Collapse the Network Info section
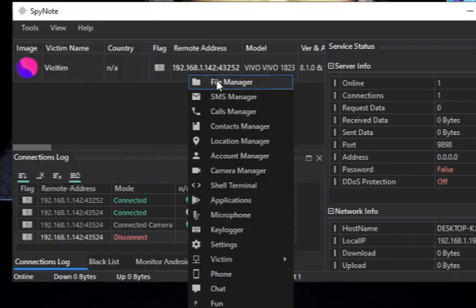The height and width of the screenshot is (308, 476). (x=331, y=211)
